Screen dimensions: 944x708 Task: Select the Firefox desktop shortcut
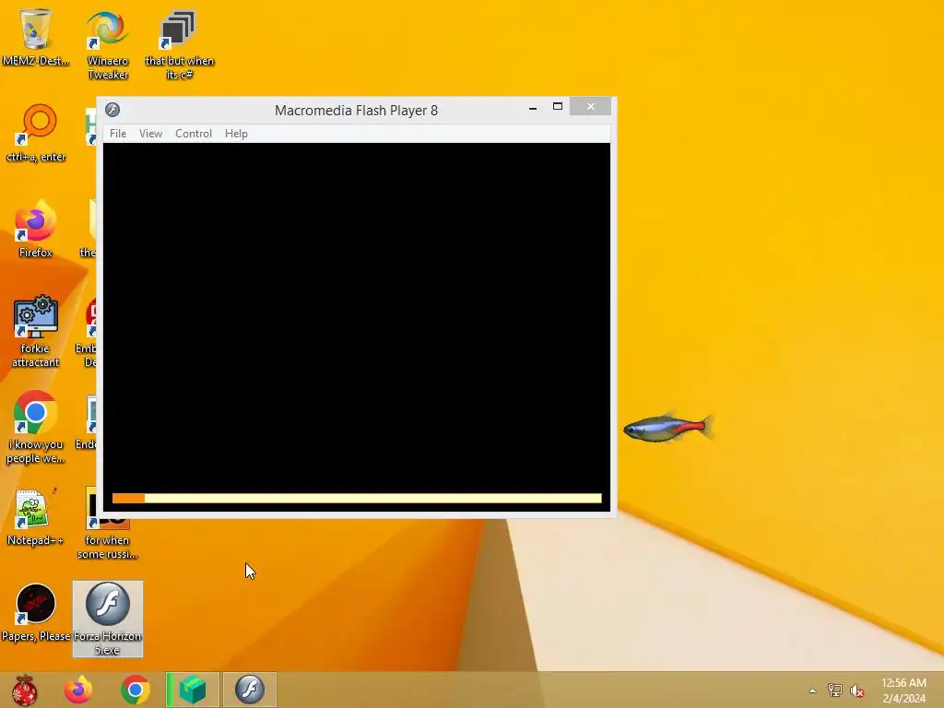click(x=36, y=230)
